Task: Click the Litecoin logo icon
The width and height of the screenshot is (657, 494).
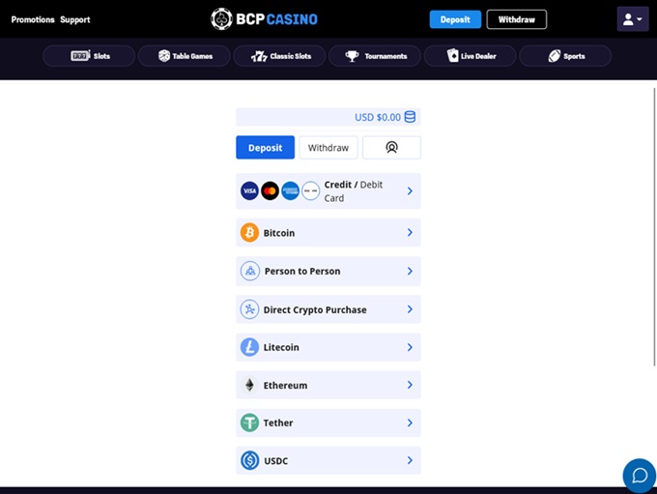Action: pos(249,347)
